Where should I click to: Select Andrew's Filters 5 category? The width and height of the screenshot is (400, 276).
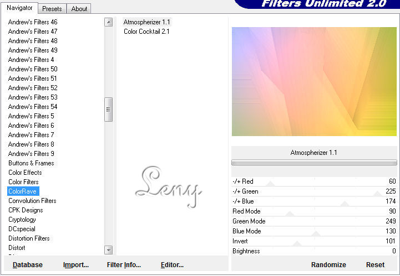(31, 116)
